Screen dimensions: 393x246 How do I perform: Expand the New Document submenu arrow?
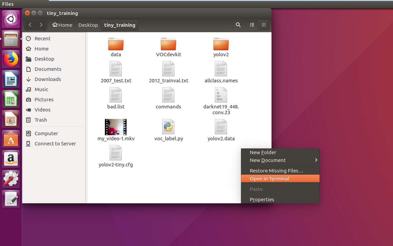[316, 160]
